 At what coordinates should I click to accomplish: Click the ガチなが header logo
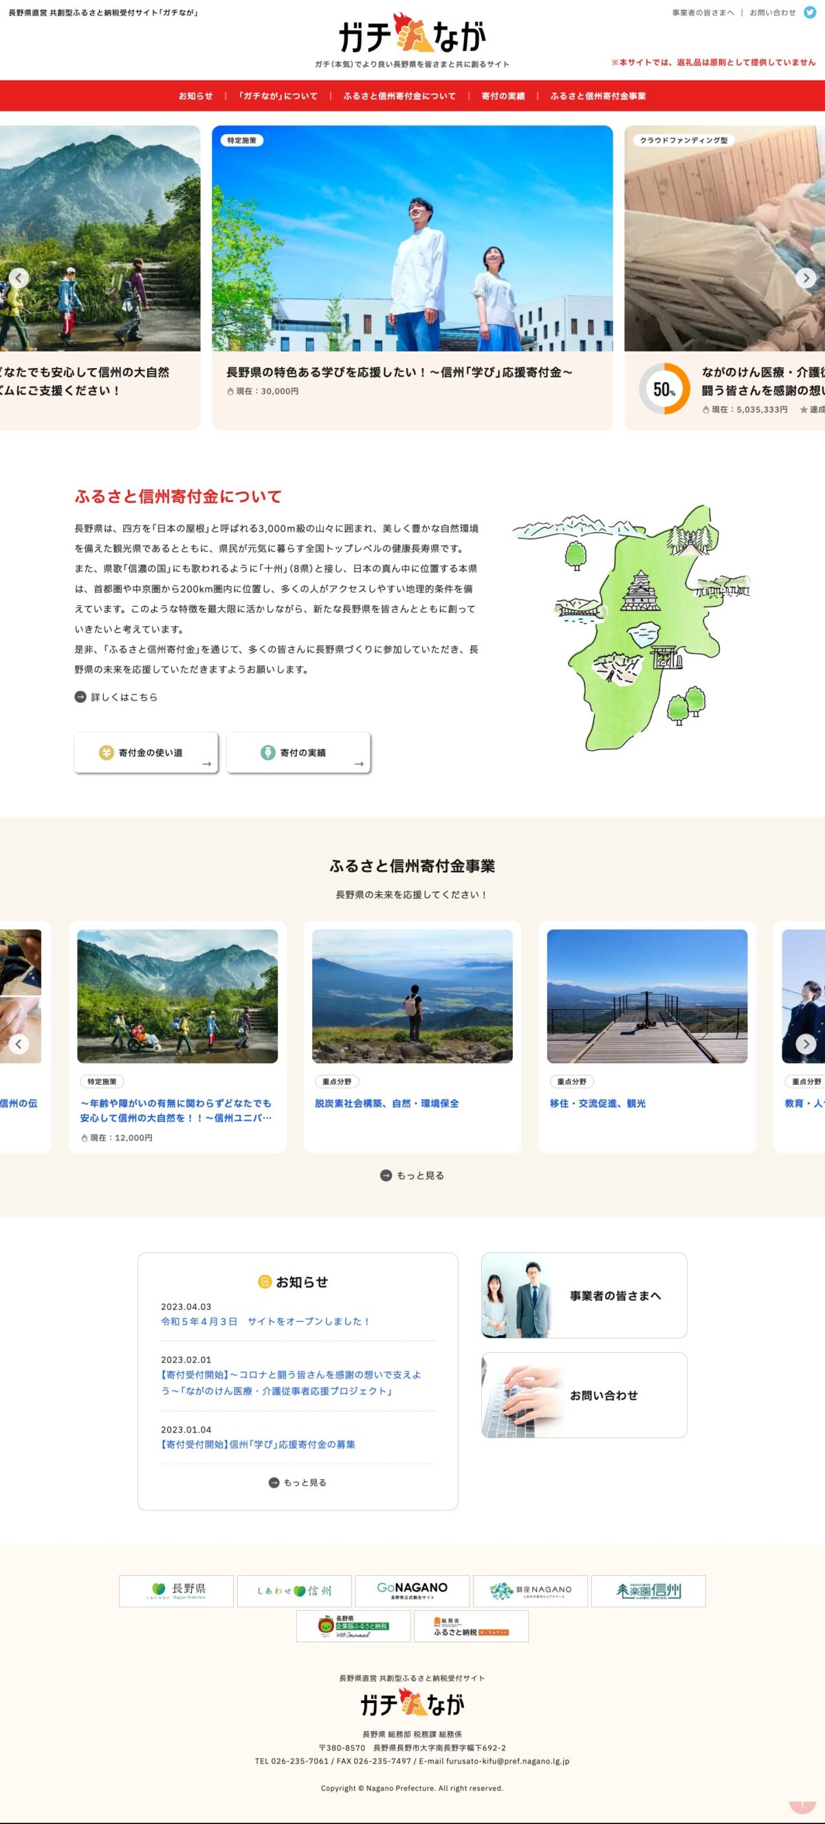(412, 34)
